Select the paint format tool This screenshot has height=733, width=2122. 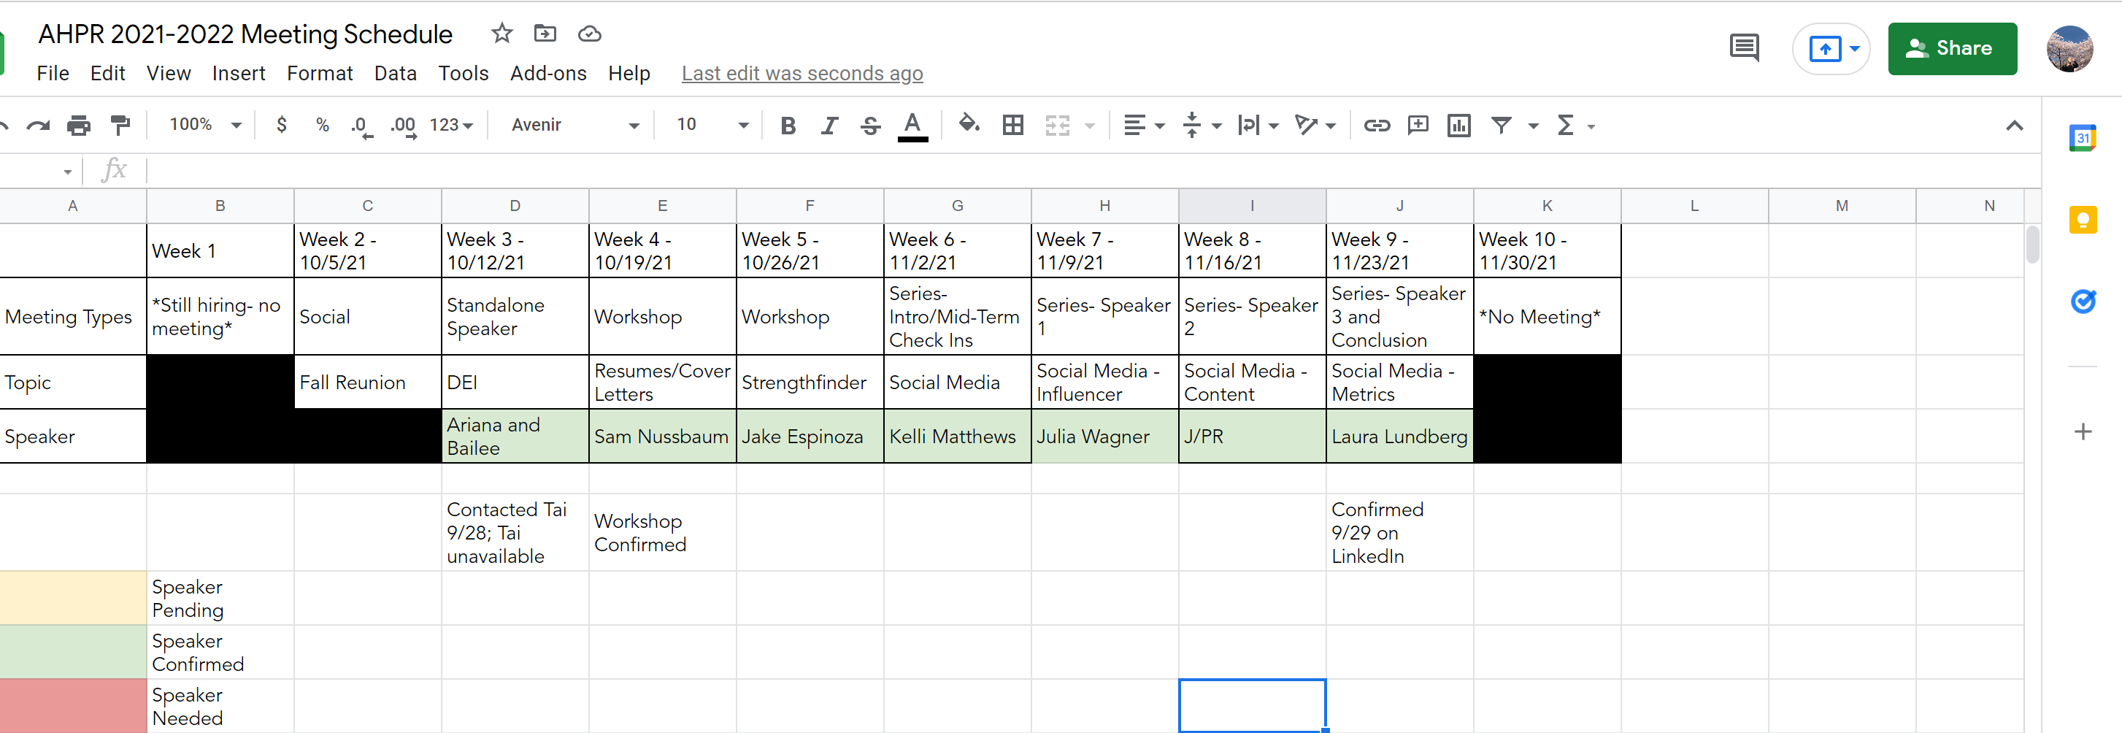[120, 125]
